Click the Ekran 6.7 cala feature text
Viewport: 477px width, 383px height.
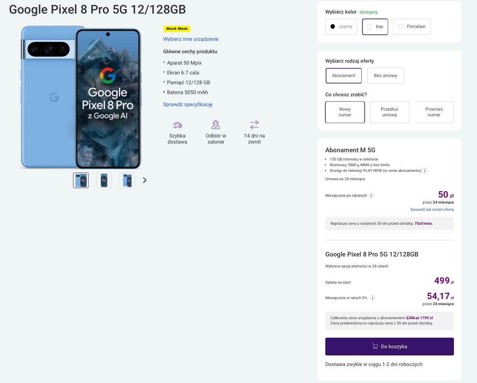tap(183, 73)
